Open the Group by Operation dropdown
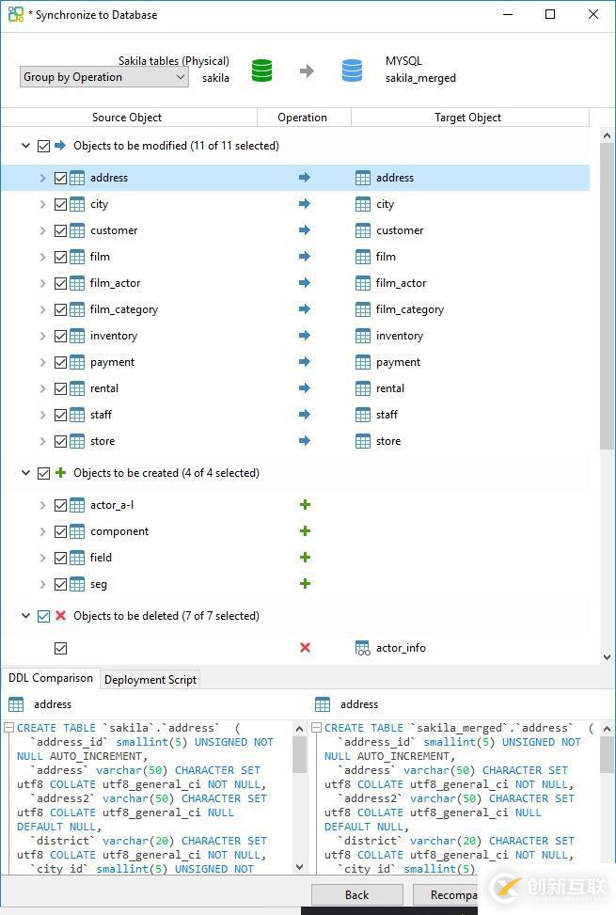 point(103,77)
